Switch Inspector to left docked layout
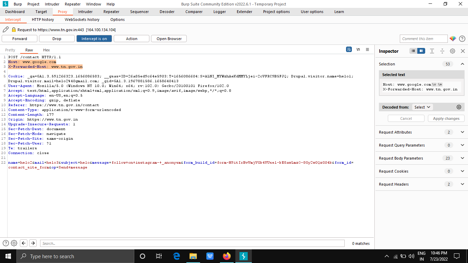This screenshot has width=468, height=263. coord(414,51)
